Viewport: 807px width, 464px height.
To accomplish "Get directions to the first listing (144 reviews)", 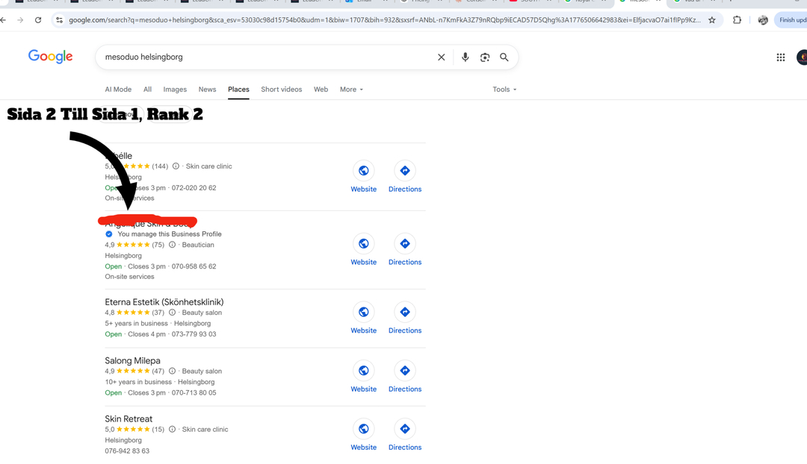I will coord(404,176).
